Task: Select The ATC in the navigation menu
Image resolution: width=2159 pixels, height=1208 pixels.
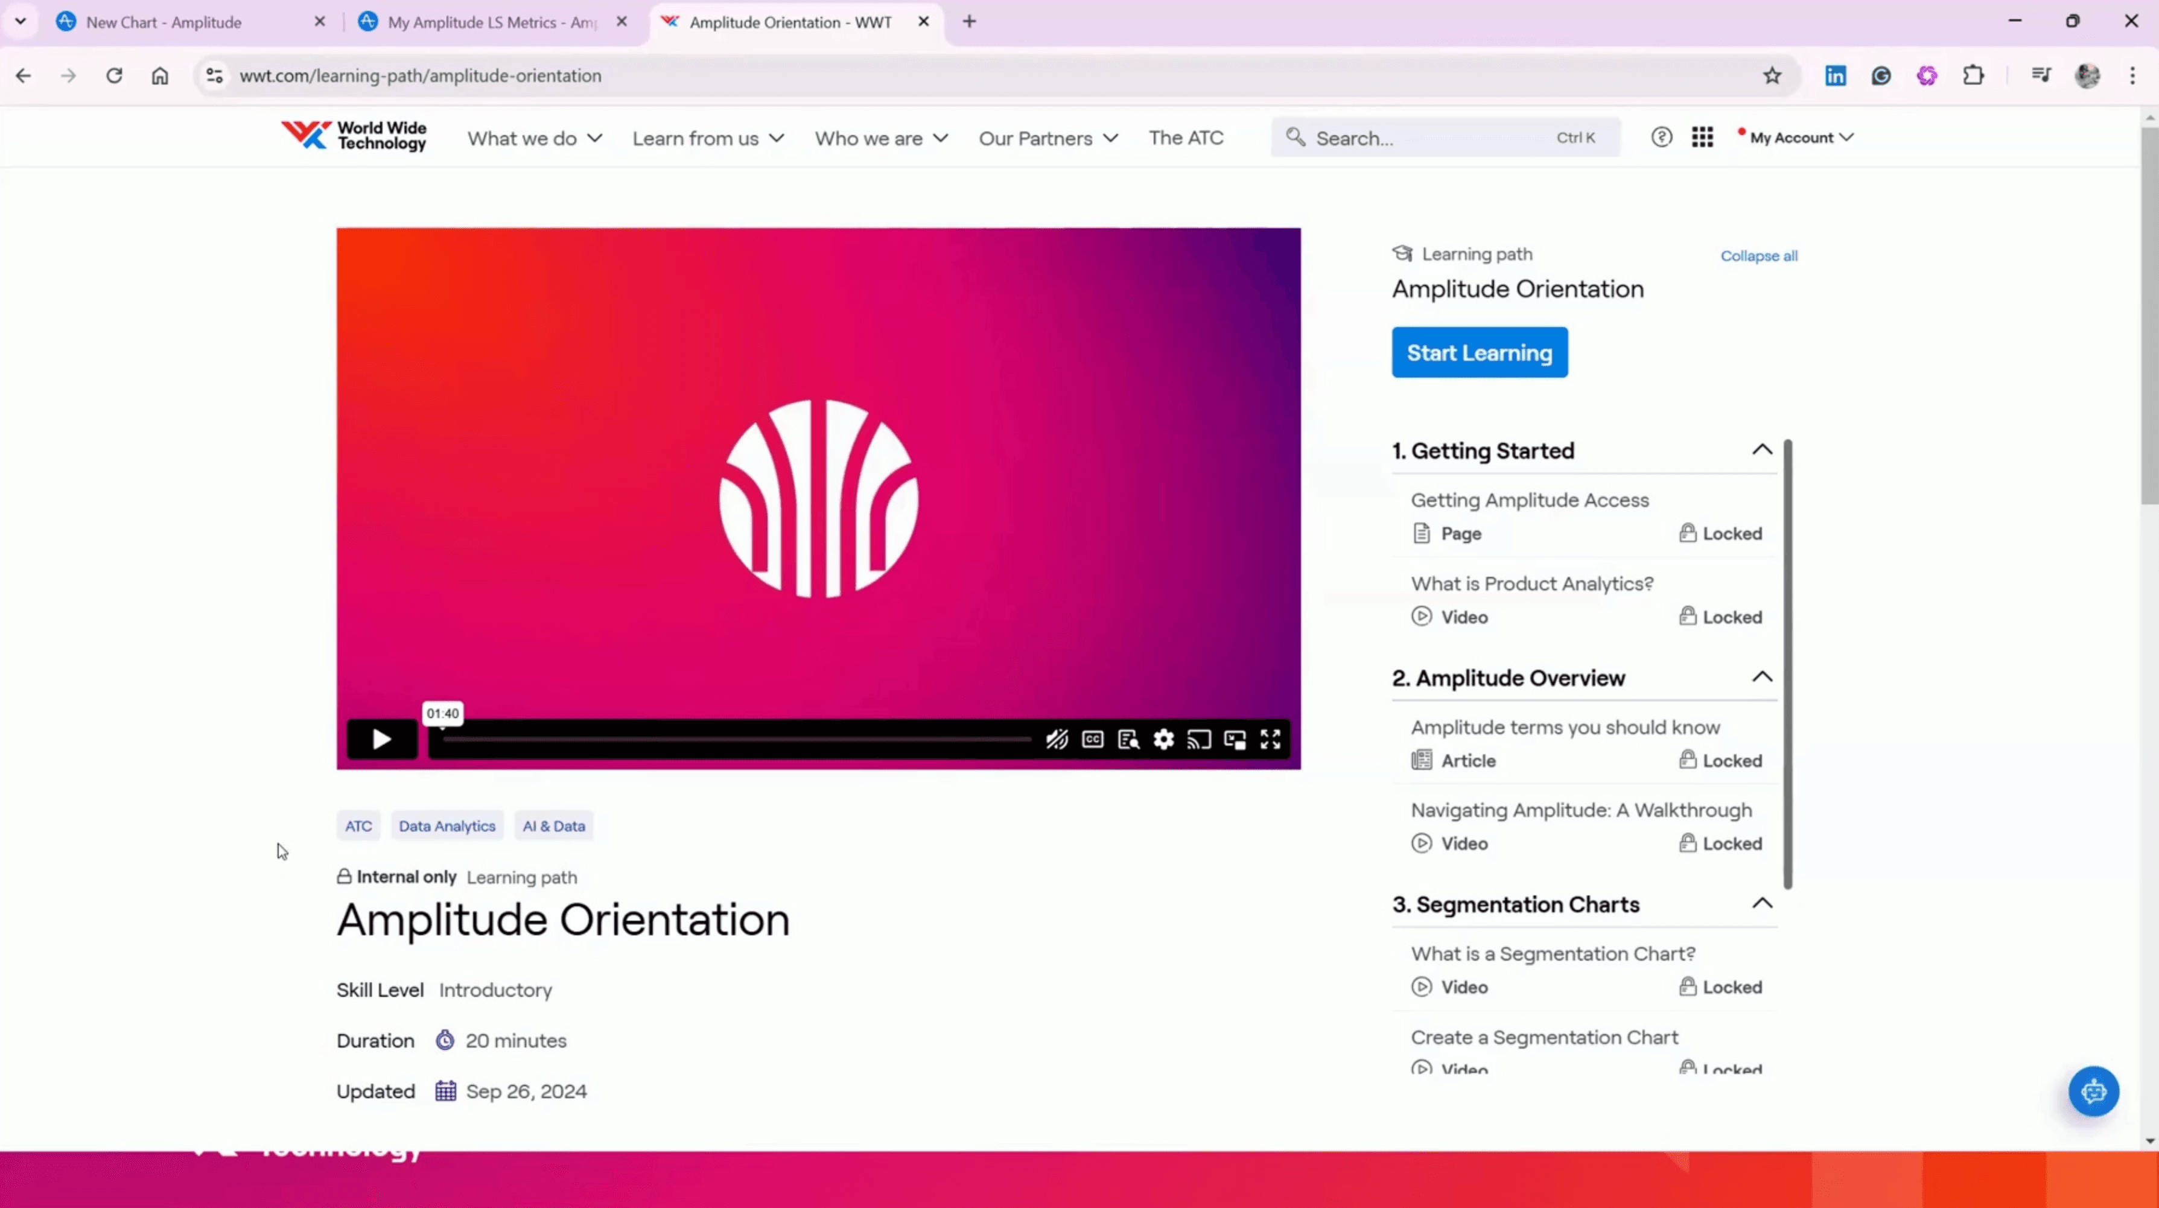Action: tap(1186, 138)
